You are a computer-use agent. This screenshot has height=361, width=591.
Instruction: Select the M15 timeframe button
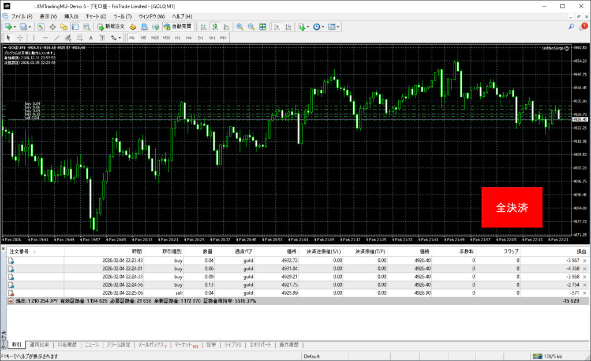155,38
